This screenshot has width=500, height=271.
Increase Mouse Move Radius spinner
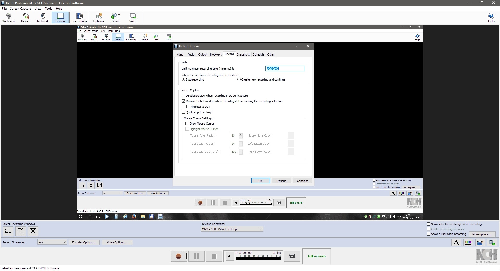coord(241,134)
